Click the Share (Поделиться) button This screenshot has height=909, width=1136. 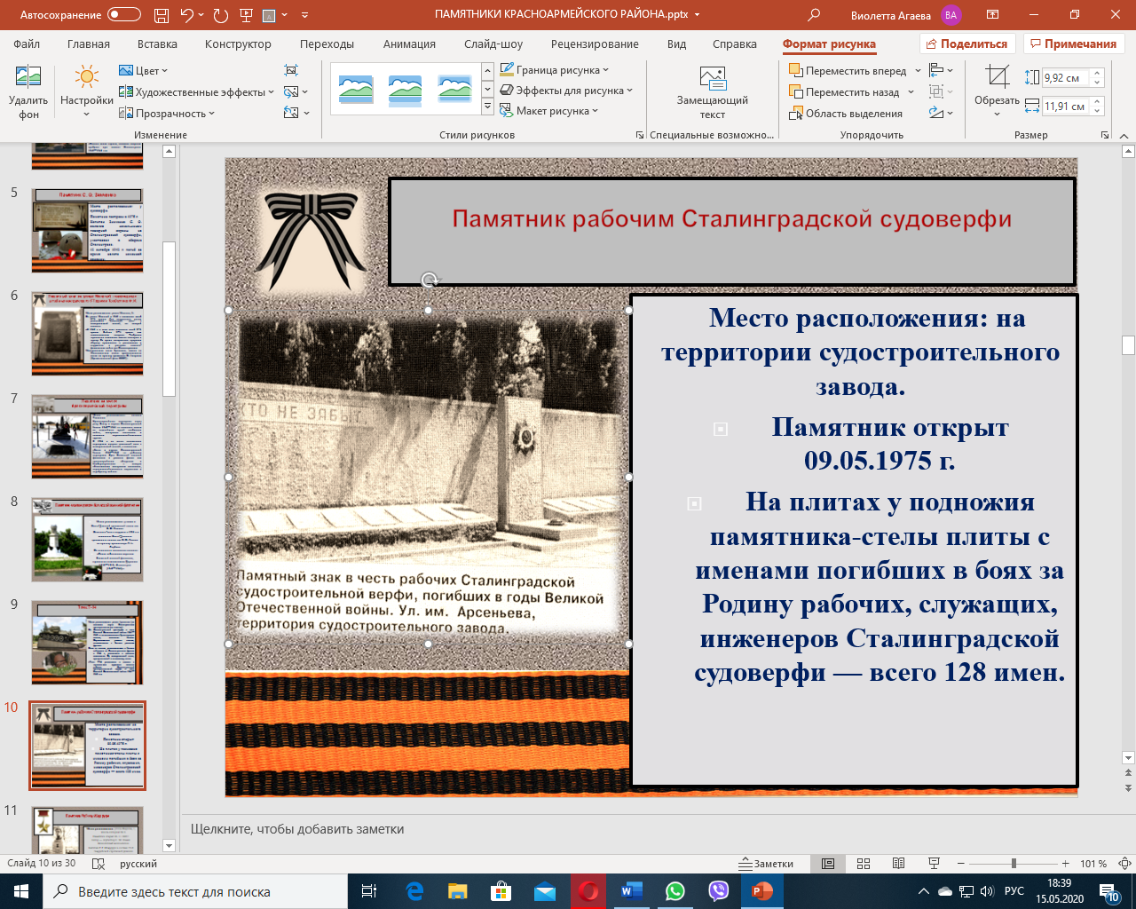(966, 44)
